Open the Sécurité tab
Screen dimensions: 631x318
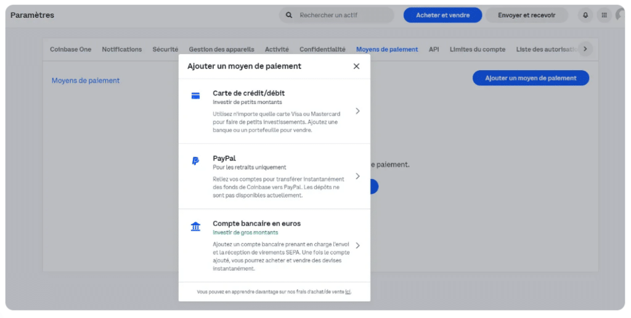point(165,49)
